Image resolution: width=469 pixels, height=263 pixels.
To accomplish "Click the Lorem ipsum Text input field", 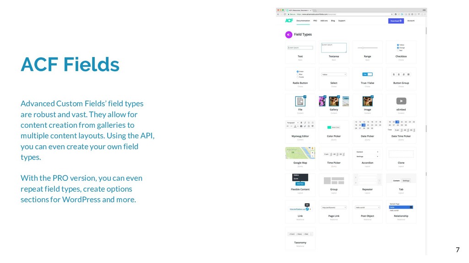I will point(300,47).
